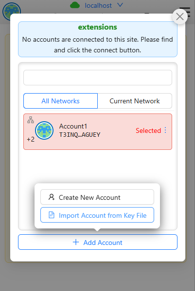Click the green cloud connection icon

pos(75,5)
